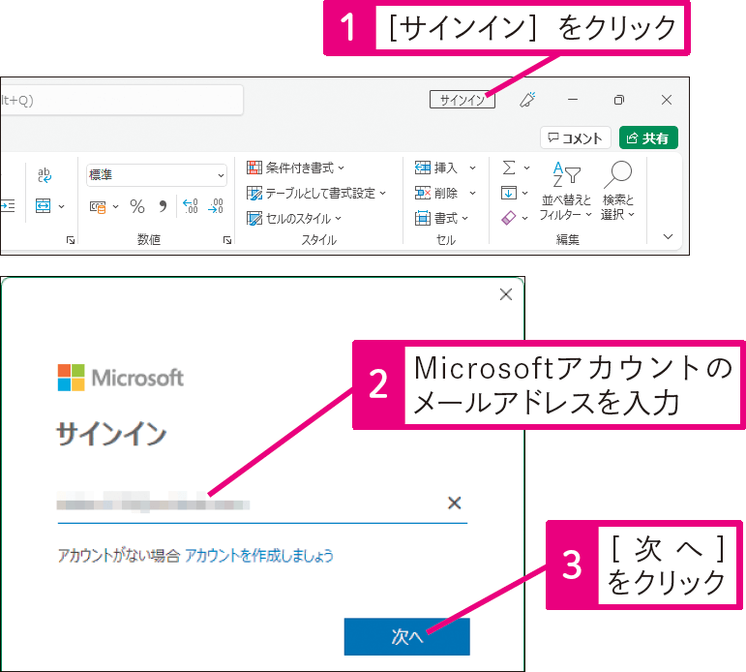This screenshot has height=672, width=746.
Task: Expand the 挿入 dropdown arrow
Action: tap(472, 168)
